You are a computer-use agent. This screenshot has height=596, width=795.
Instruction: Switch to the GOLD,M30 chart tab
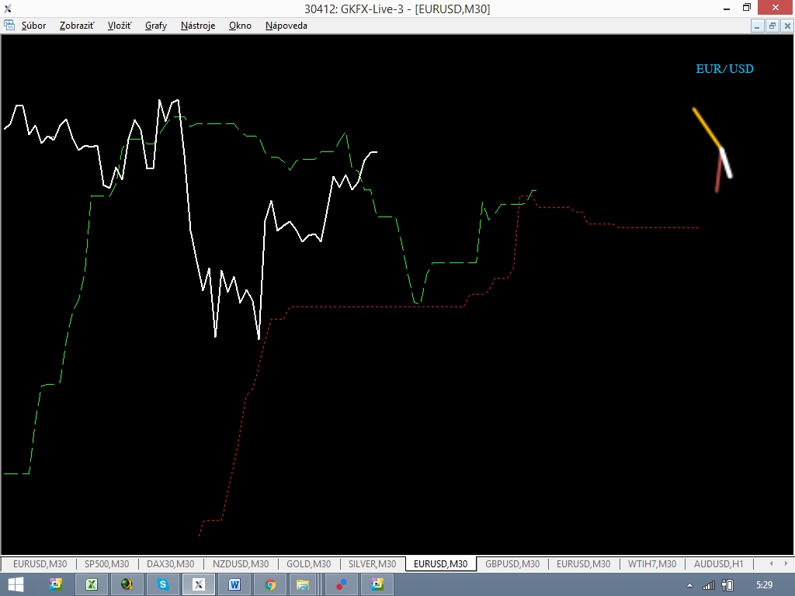tap(308, 563)
